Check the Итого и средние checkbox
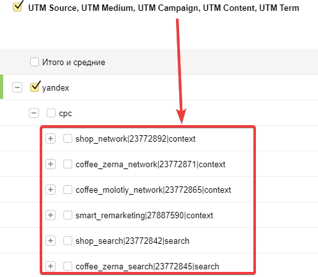The width and height of the screenshot is (318, 277). pos(35,62)
